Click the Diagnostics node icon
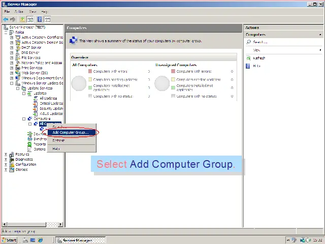Image resolution: width=325 pixels, height=244 pixels. point(12,159)
